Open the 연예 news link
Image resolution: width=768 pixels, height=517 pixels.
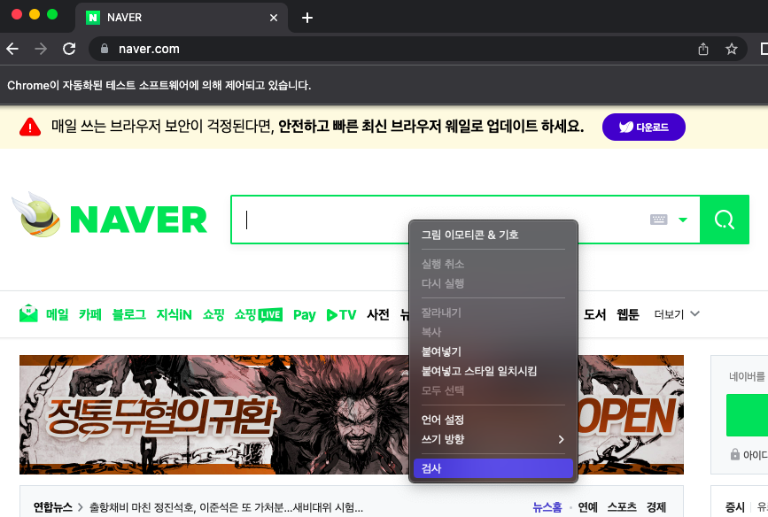pyautogui.click(x=588, y=507)
